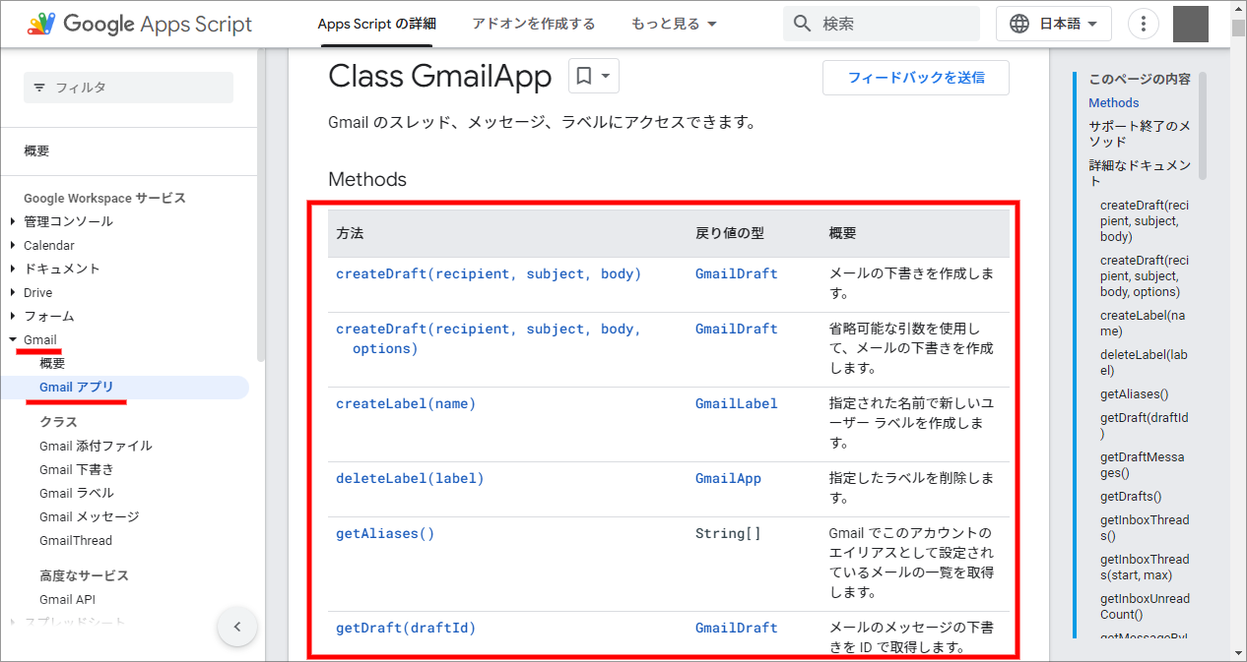This screenshot has width=1247, height=662.
Task: Jump to getInboxUnreadCount() in contents
Action: [1145, 606]
